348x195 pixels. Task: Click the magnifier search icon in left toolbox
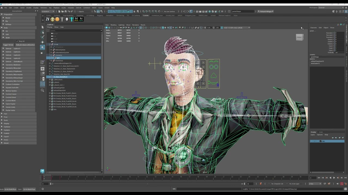[x=42, y=90]
